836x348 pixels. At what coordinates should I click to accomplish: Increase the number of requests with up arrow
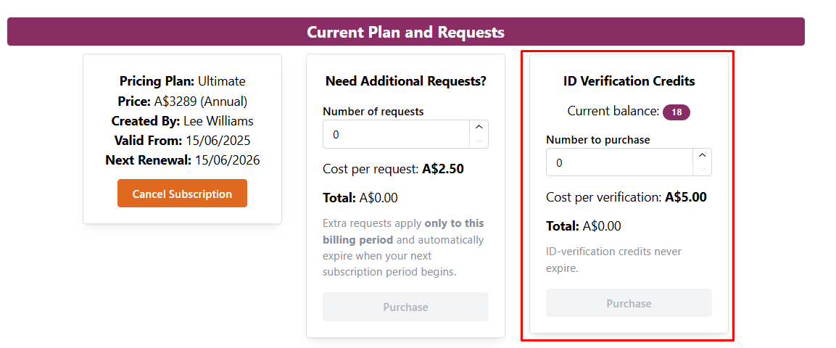tap(479, 128)
